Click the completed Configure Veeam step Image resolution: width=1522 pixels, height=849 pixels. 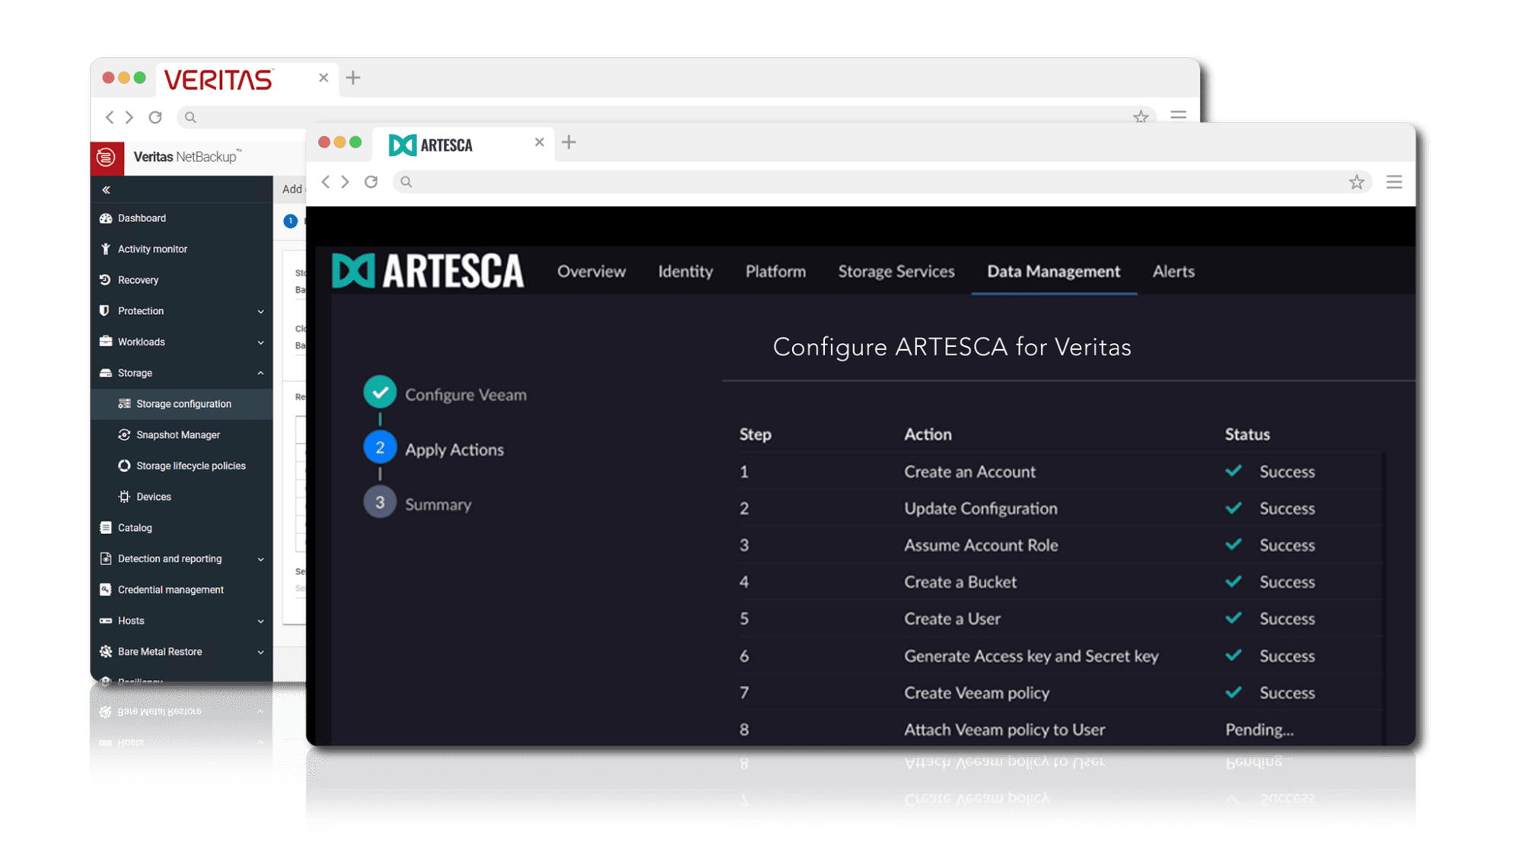coord(445,394)
